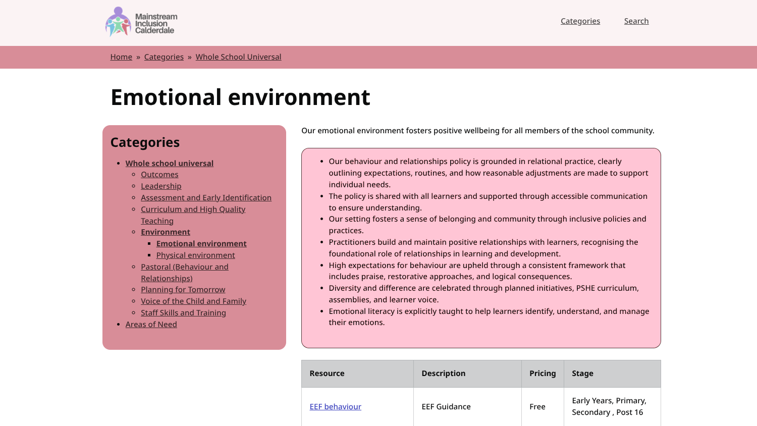Screen dimensions: 757x426
Task: Open the Outcomes category link
Action: coord(159,175)
